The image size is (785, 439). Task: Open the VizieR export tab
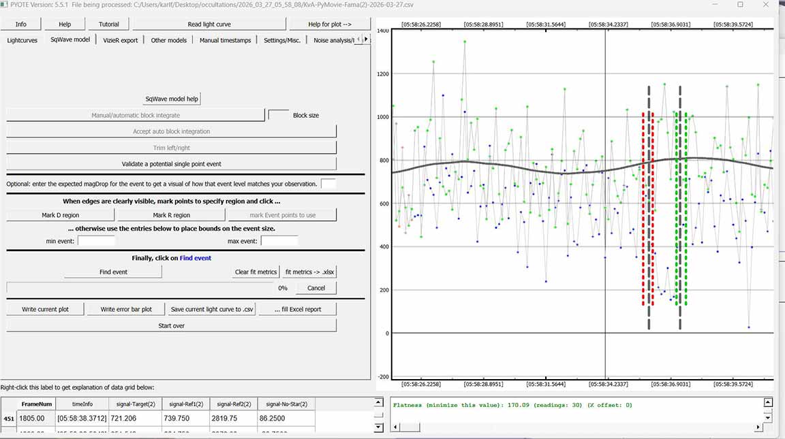click(121, 40)
